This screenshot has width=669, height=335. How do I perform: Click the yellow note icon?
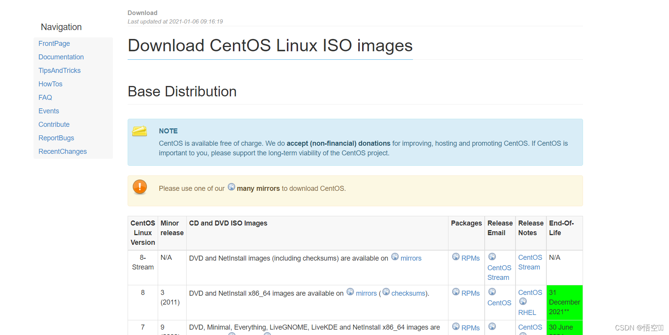(x=140, y=131)
